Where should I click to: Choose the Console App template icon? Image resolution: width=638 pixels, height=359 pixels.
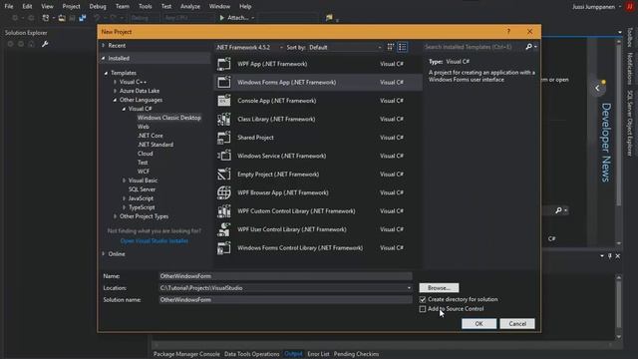[223, 101]
